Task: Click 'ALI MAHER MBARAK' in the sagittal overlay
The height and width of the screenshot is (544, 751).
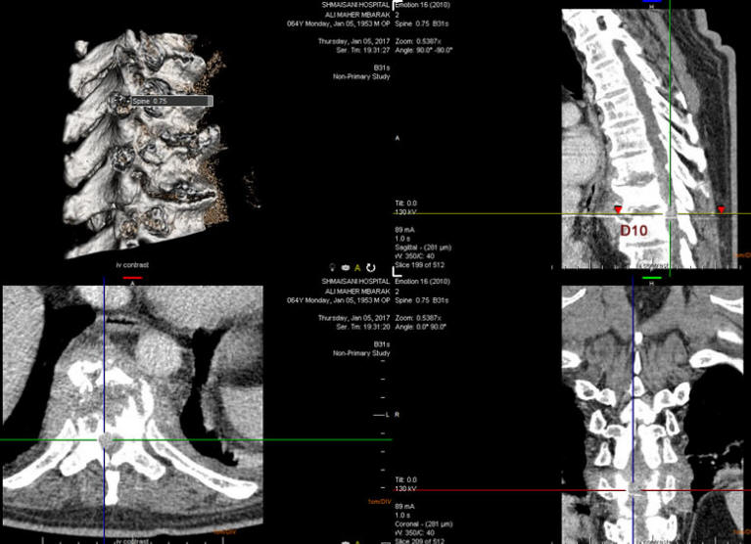Action: (357, 15)
